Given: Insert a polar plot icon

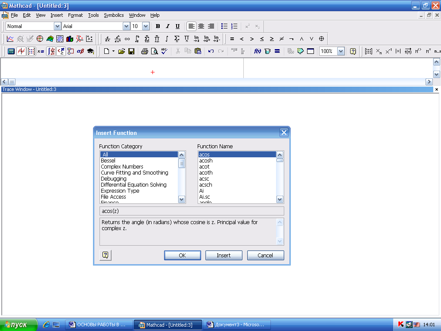Looking at the screenshot, I should pos(40,38).
